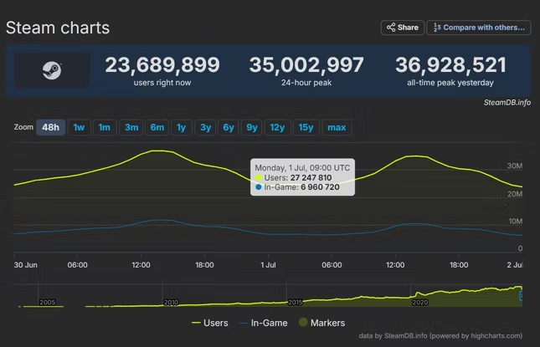
Task: Click the 35,002,997 24-hour peak figure
Action: point(306,65)
